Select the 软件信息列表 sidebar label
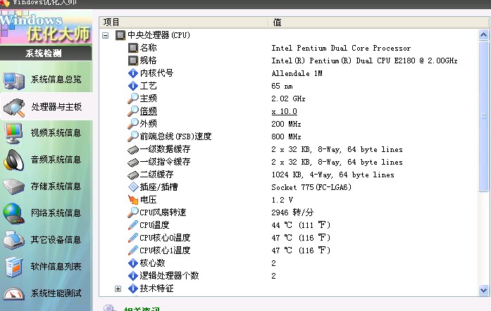491x311 pixels. [56, 267]
